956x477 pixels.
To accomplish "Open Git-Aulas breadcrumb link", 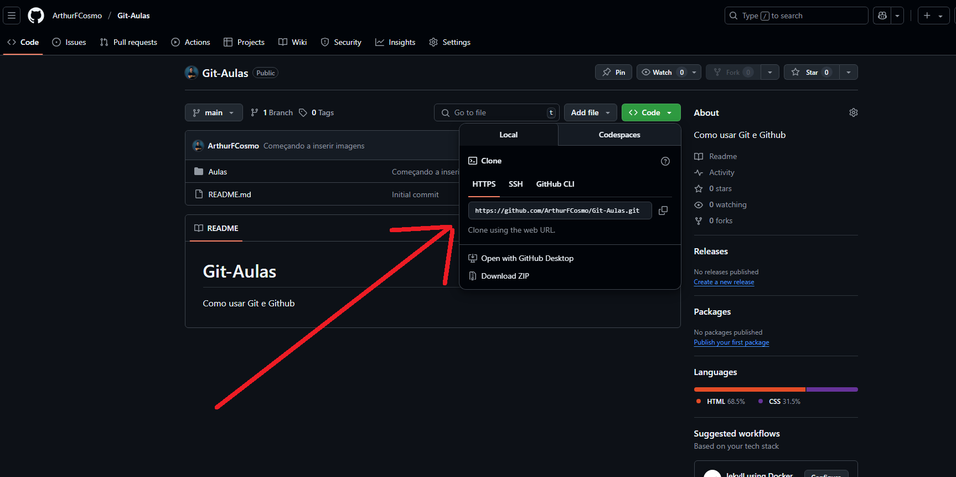I will tap(133, 16).
